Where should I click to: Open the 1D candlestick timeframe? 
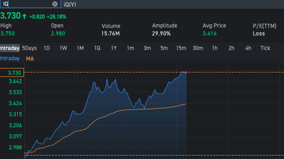coord(47,48)
